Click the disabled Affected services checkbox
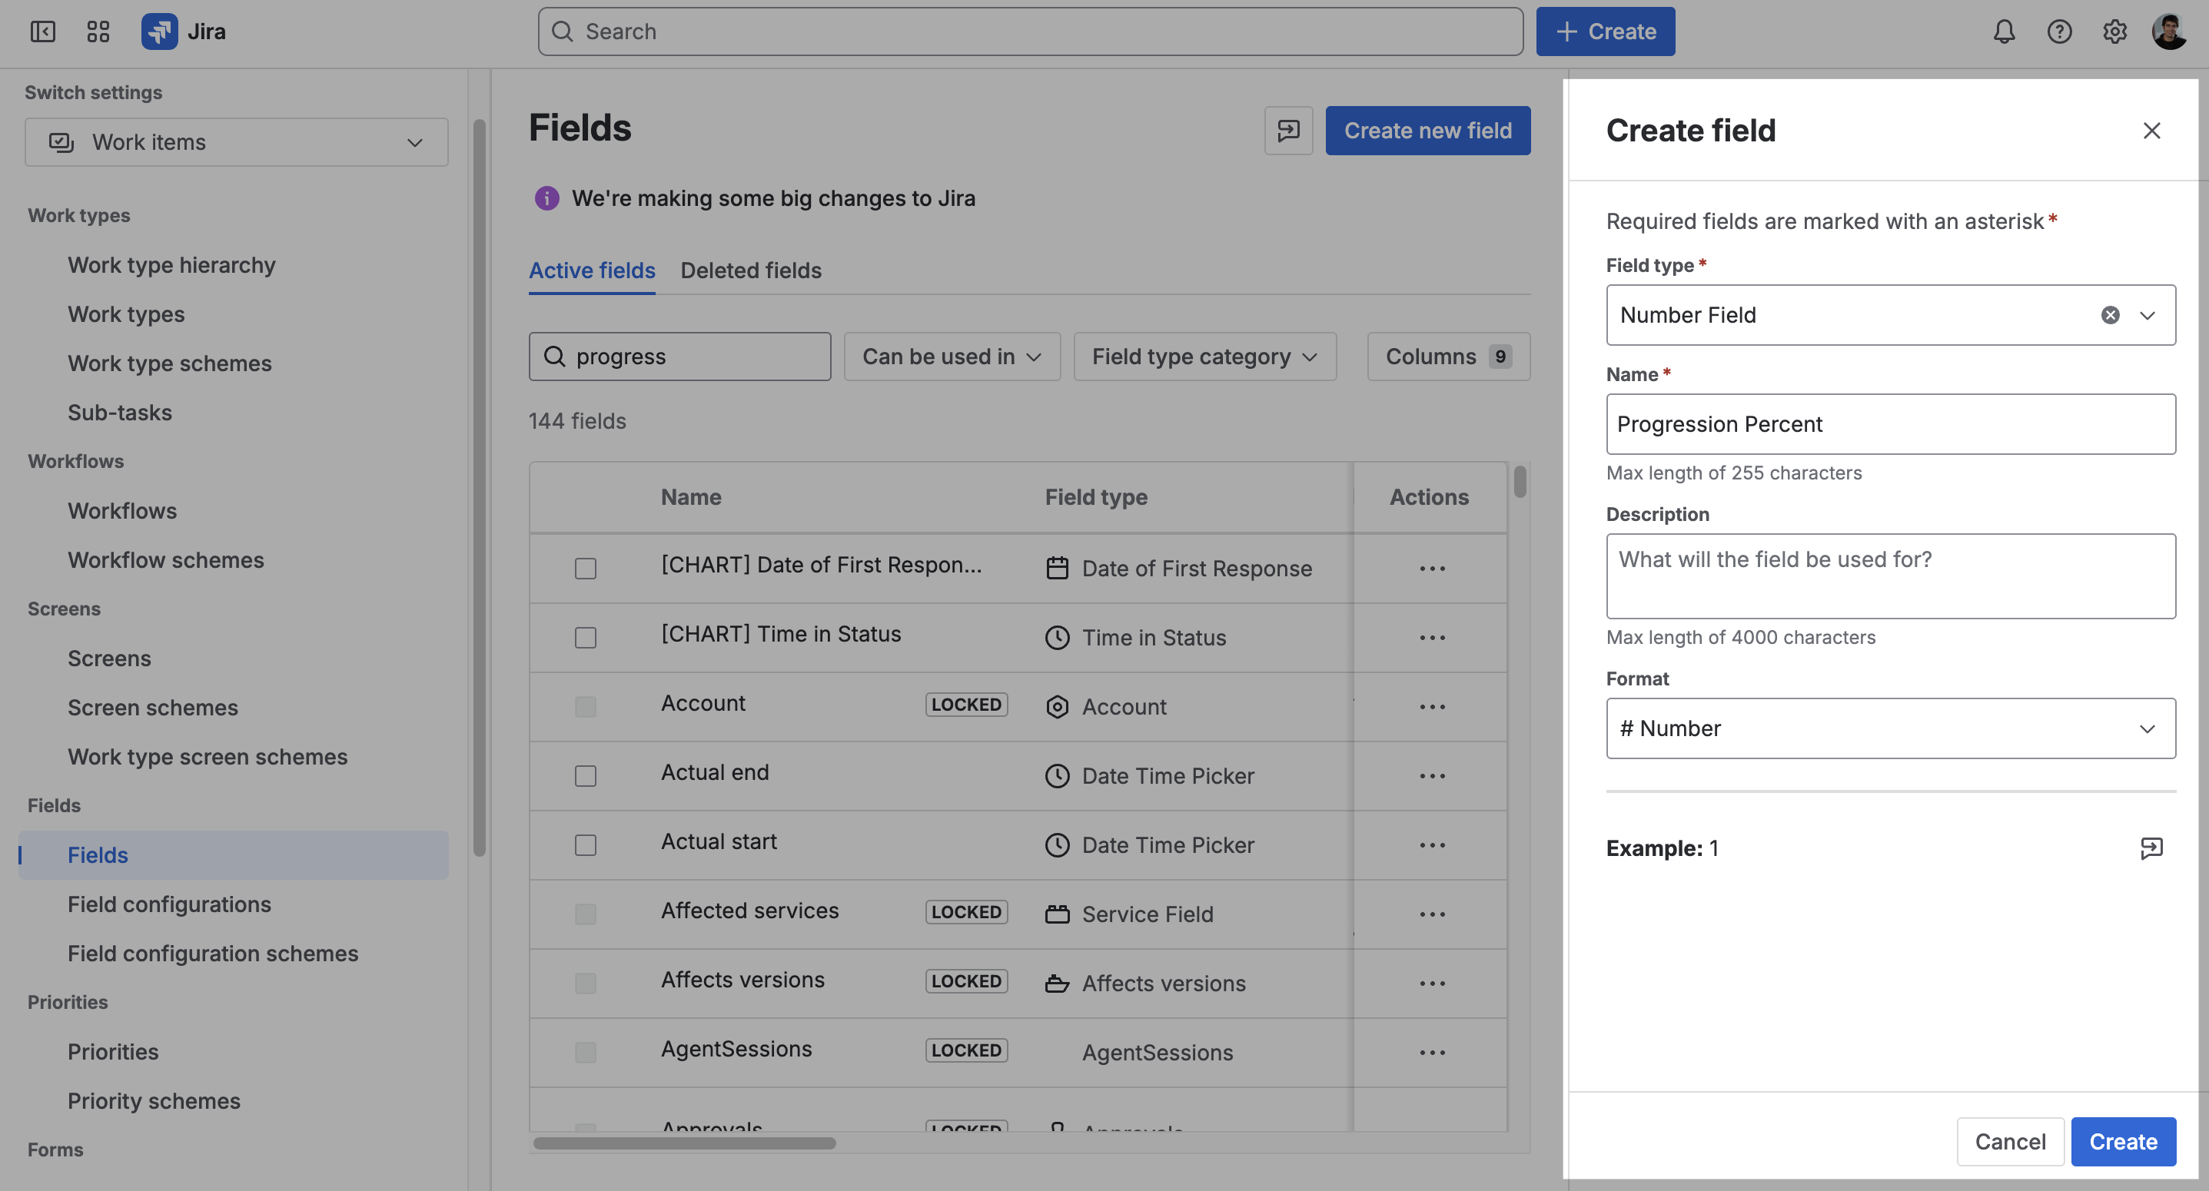Screen dimensions: 2209x1191 coord(586,914)
